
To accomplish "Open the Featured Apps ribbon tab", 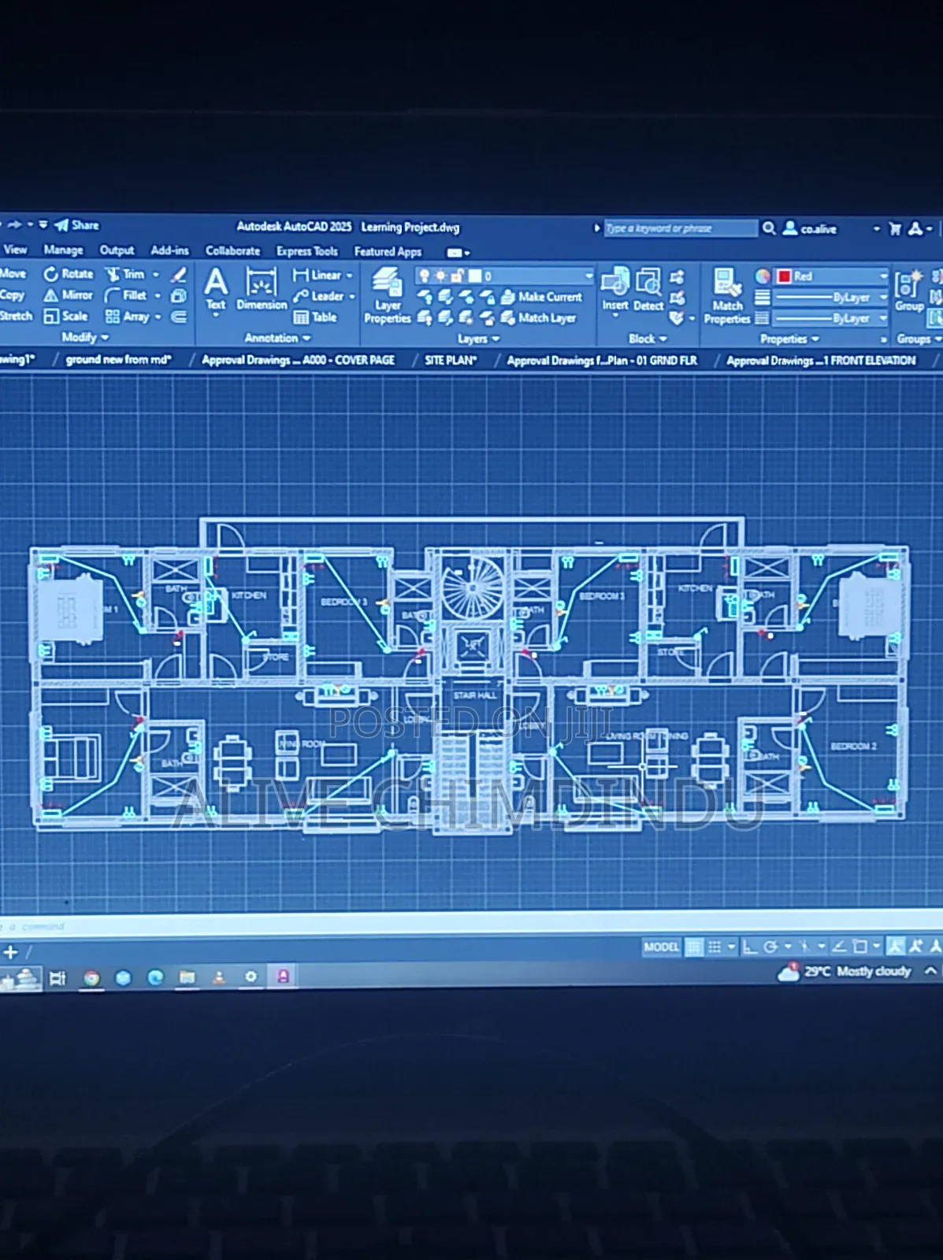I will point(388,252).
